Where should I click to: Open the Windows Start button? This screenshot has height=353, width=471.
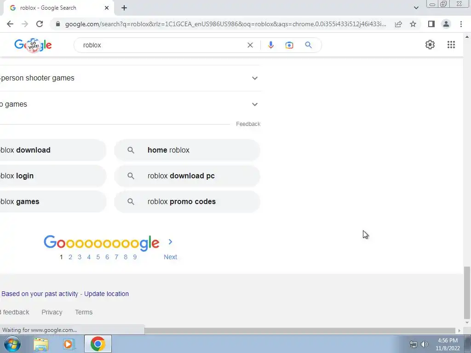coord(12,344)
